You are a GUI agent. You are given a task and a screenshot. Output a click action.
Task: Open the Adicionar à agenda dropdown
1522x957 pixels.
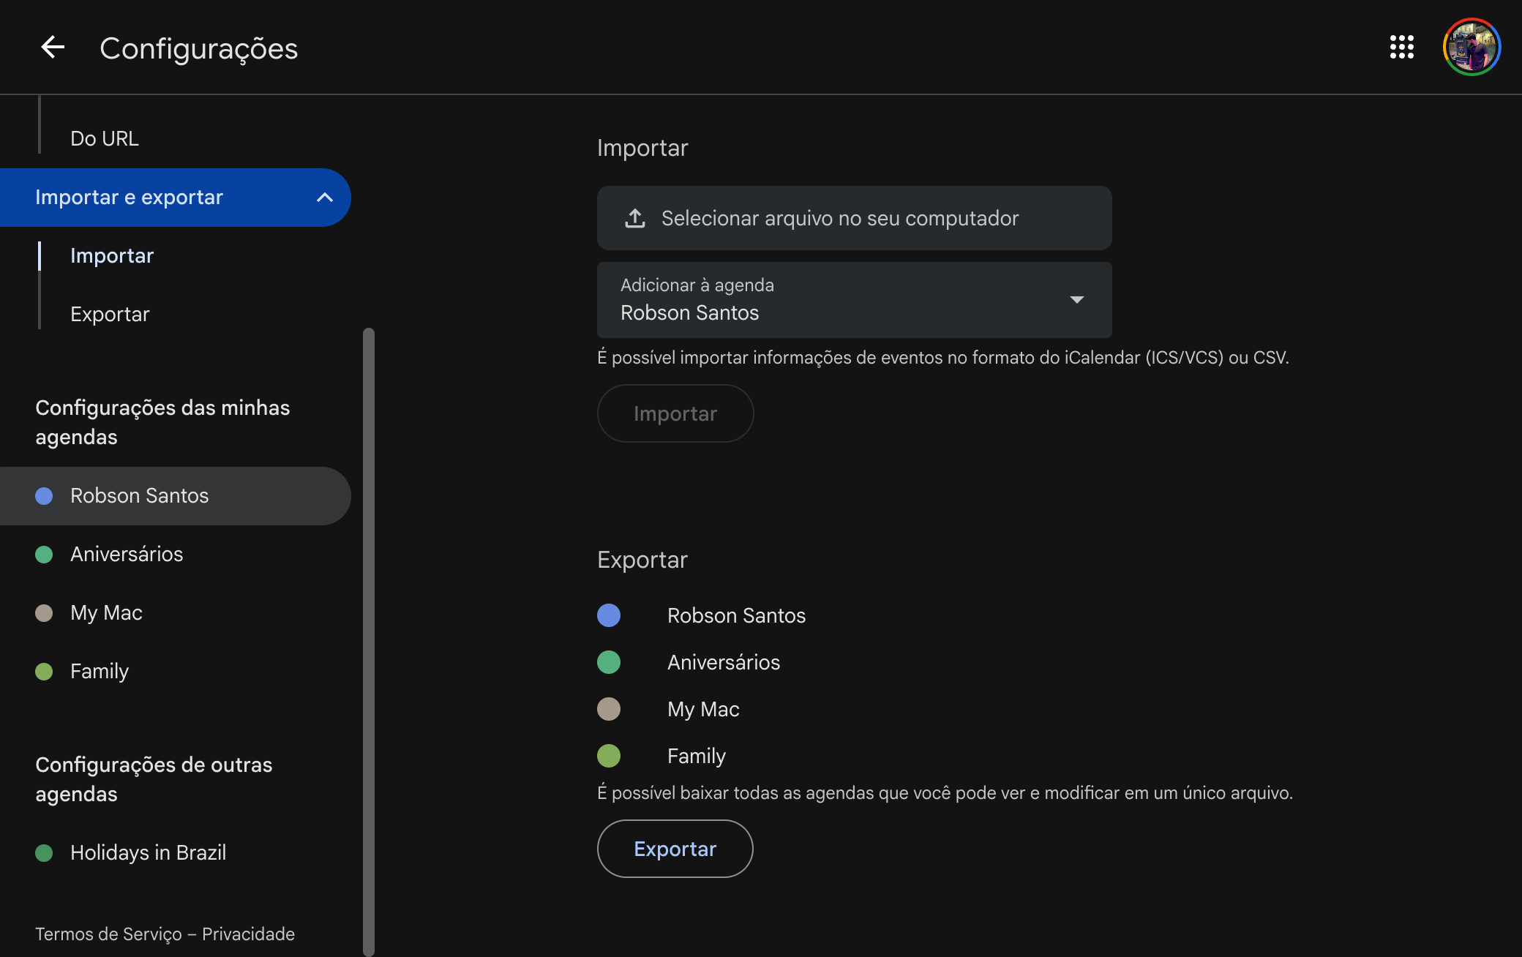[854, 300]
